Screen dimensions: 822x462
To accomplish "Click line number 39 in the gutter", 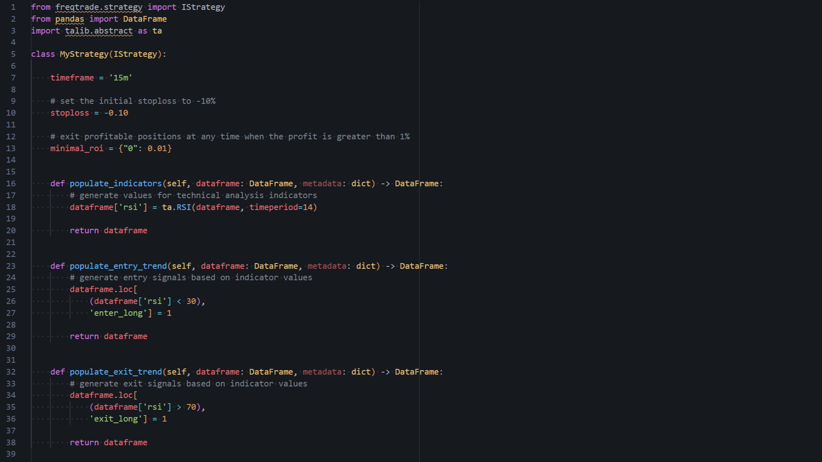I will pyautogui.click(x=11, y=454).
